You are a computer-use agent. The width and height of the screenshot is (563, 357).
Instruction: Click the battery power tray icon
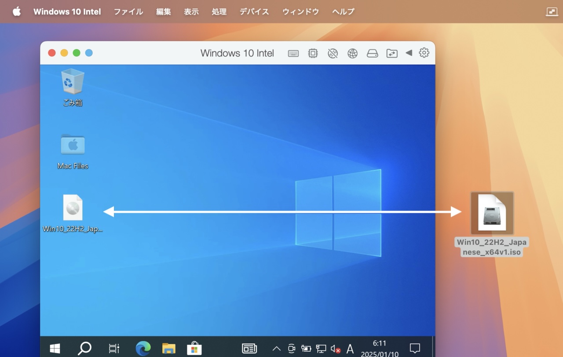pyautogui.click(x=306, y=349)
